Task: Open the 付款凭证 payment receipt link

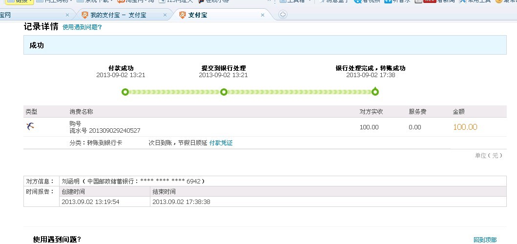Action: tap(221, 143)
